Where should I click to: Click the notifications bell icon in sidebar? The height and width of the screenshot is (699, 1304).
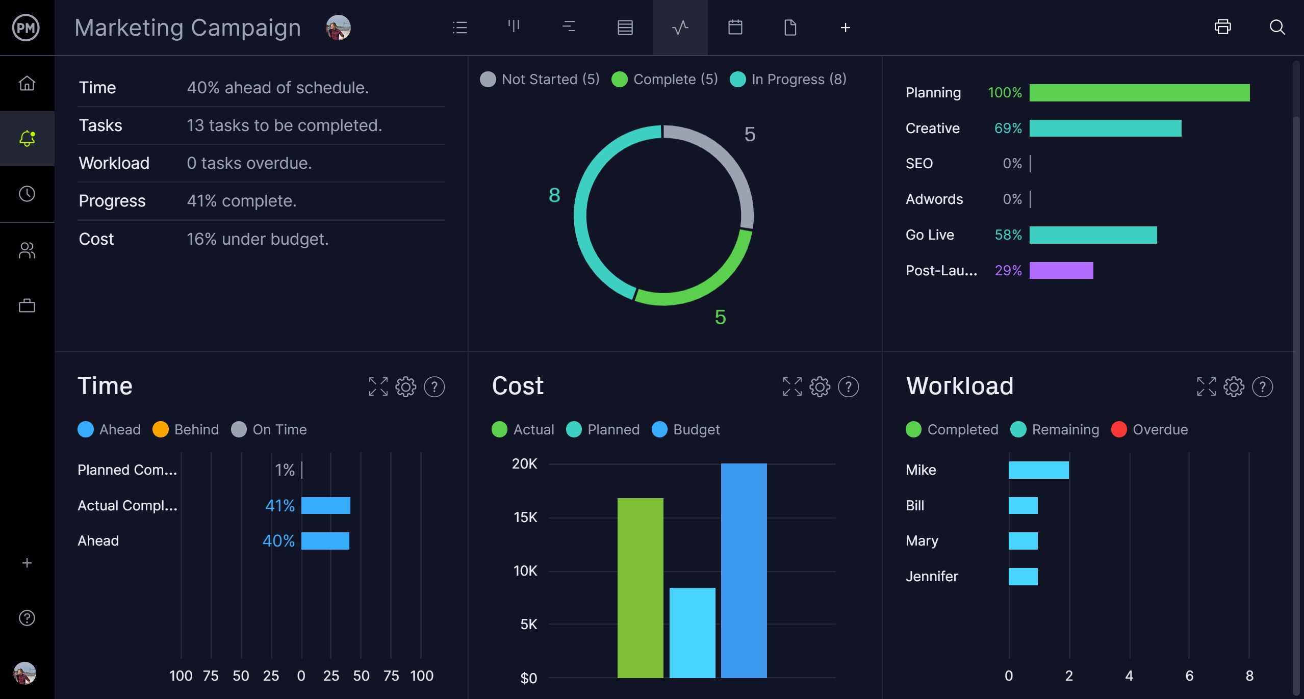[26, 138]
